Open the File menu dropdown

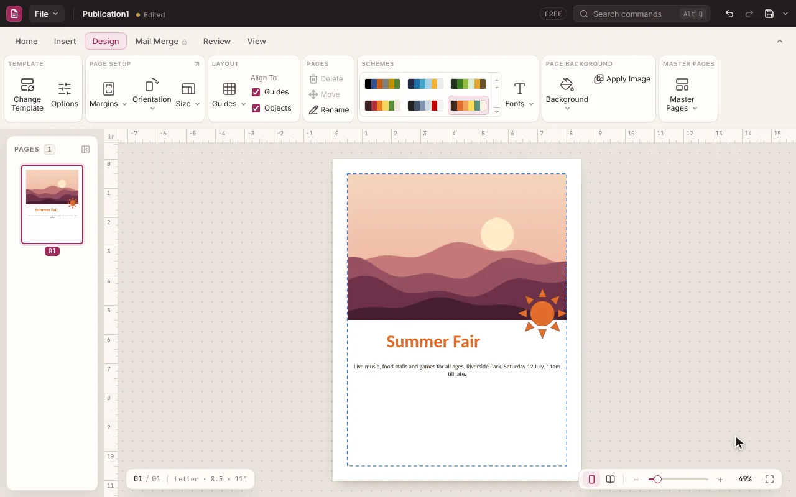click(46, 14)
